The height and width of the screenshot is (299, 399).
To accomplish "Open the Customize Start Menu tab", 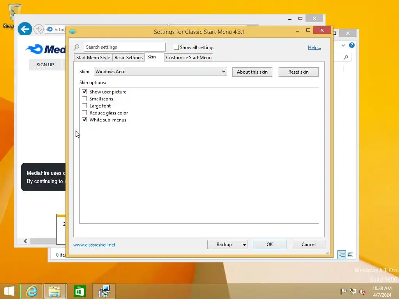I will click(189, 58).
